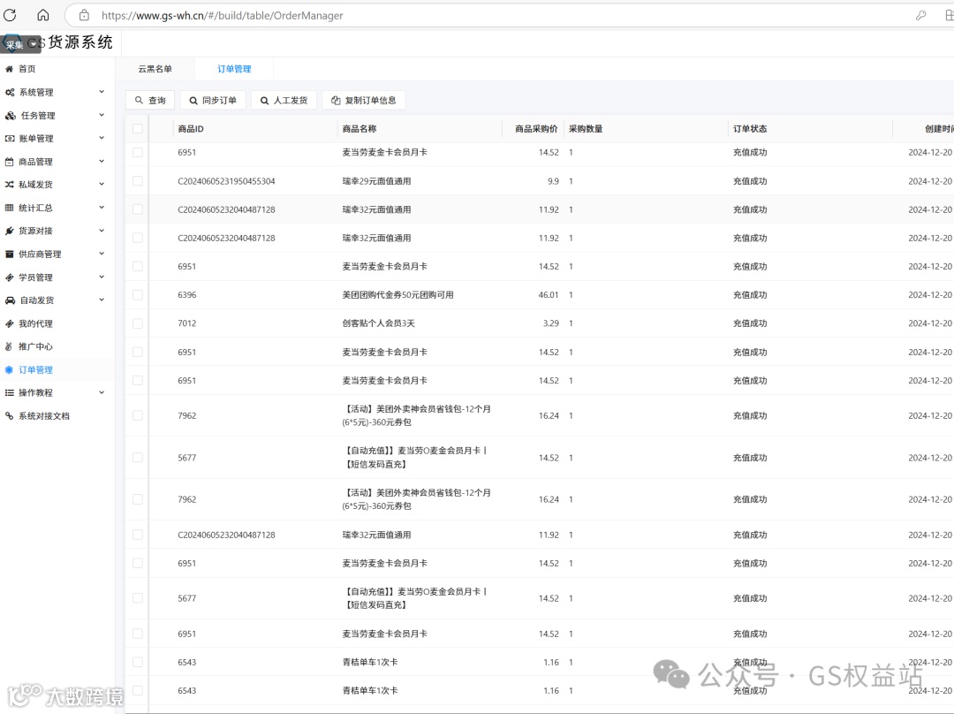View site info lock icon in address bar

coord(84,15)
